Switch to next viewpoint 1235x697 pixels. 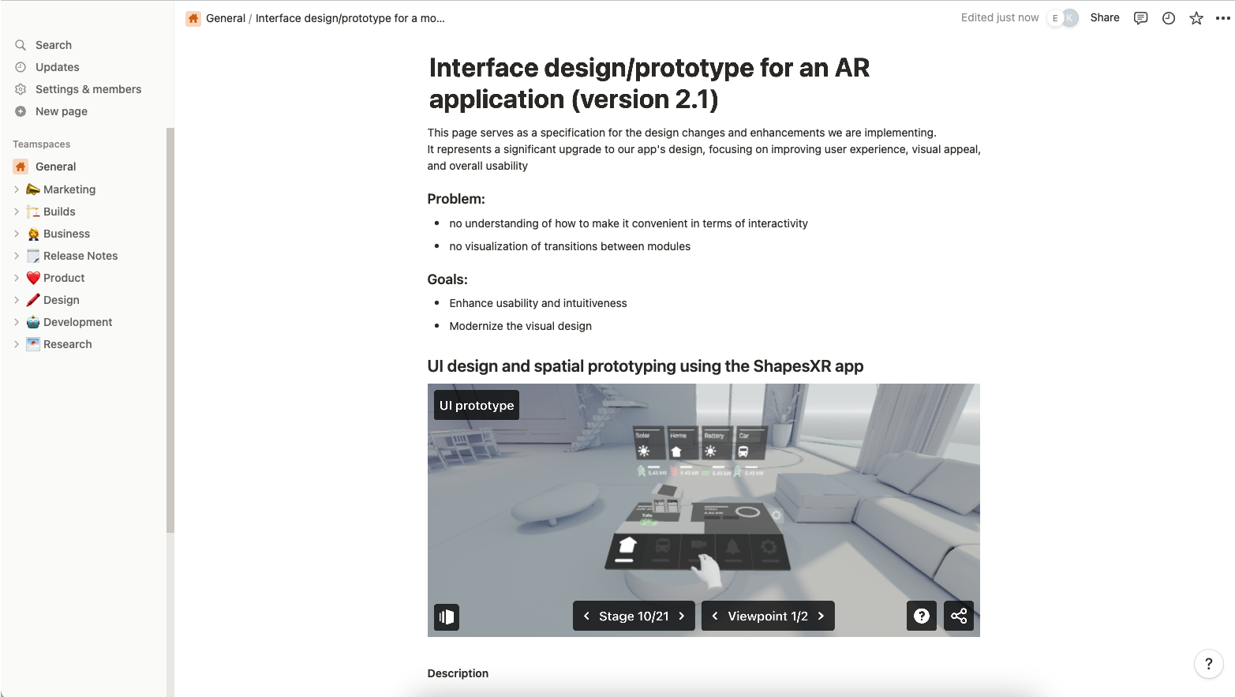[821, 616]
